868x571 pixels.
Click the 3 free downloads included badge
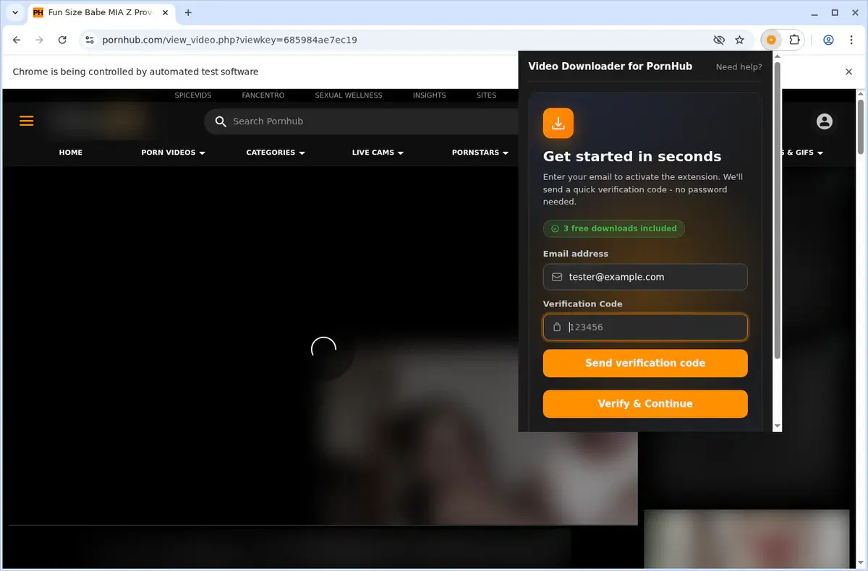(613, 228)
